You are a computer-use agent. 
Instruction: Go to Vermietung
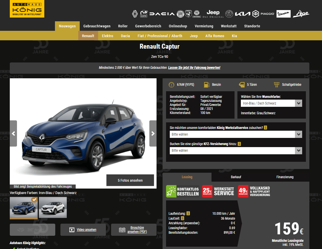pos(204,26)
